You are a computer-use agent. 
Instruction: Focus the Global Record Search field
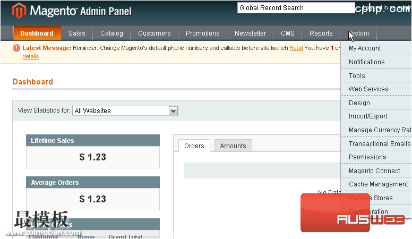[296, 8]
